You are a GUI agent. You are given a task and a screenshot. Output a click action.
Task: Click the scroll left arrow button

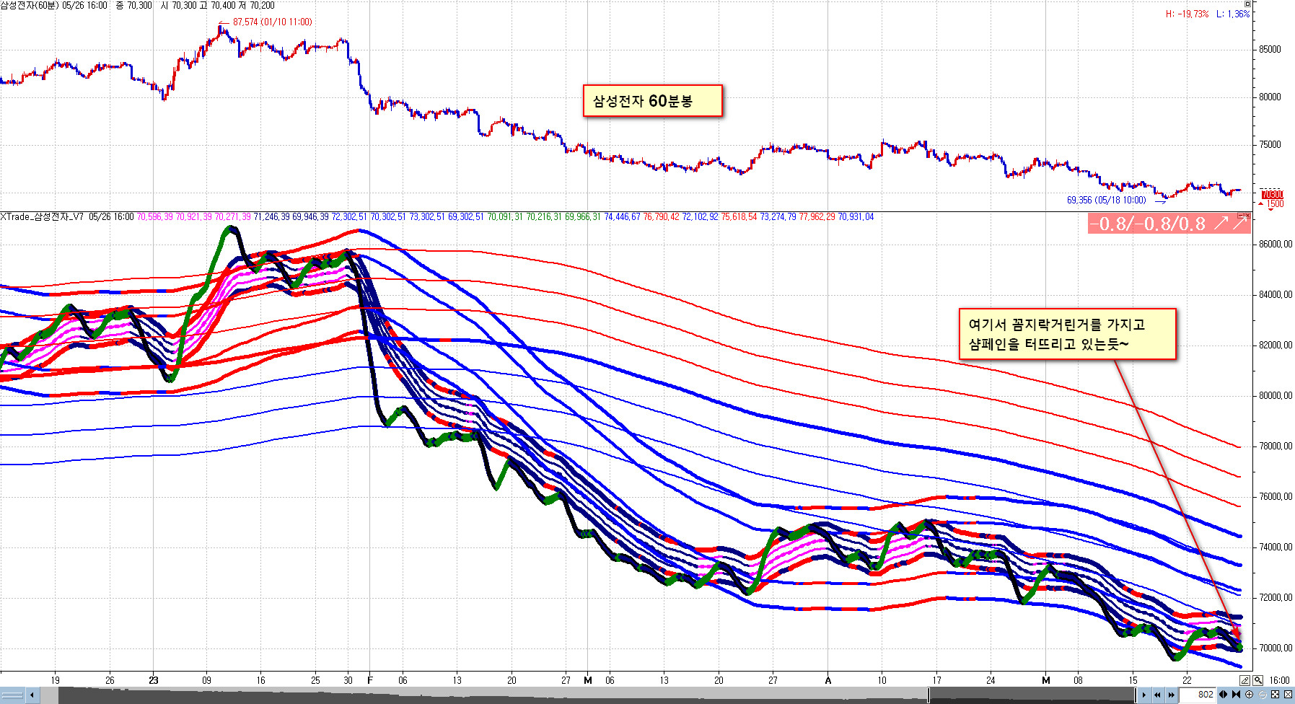[x=32, y=695]
